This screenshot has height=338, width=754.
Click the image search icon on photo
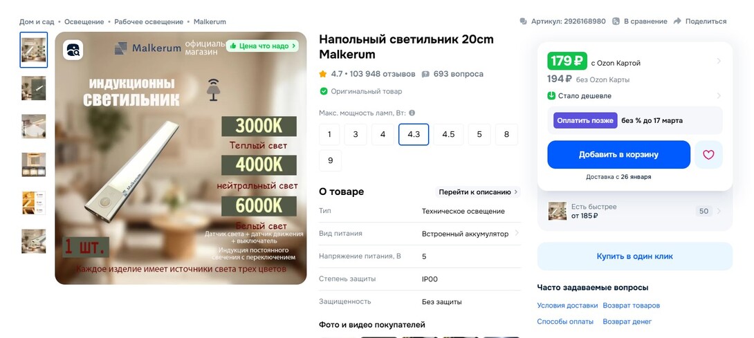pos(73,50)
